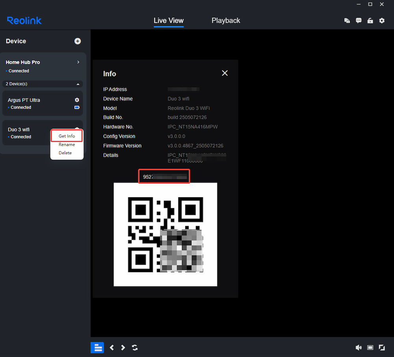
Task: Add a new device with plus icon
Action: (x=77, y=41)
